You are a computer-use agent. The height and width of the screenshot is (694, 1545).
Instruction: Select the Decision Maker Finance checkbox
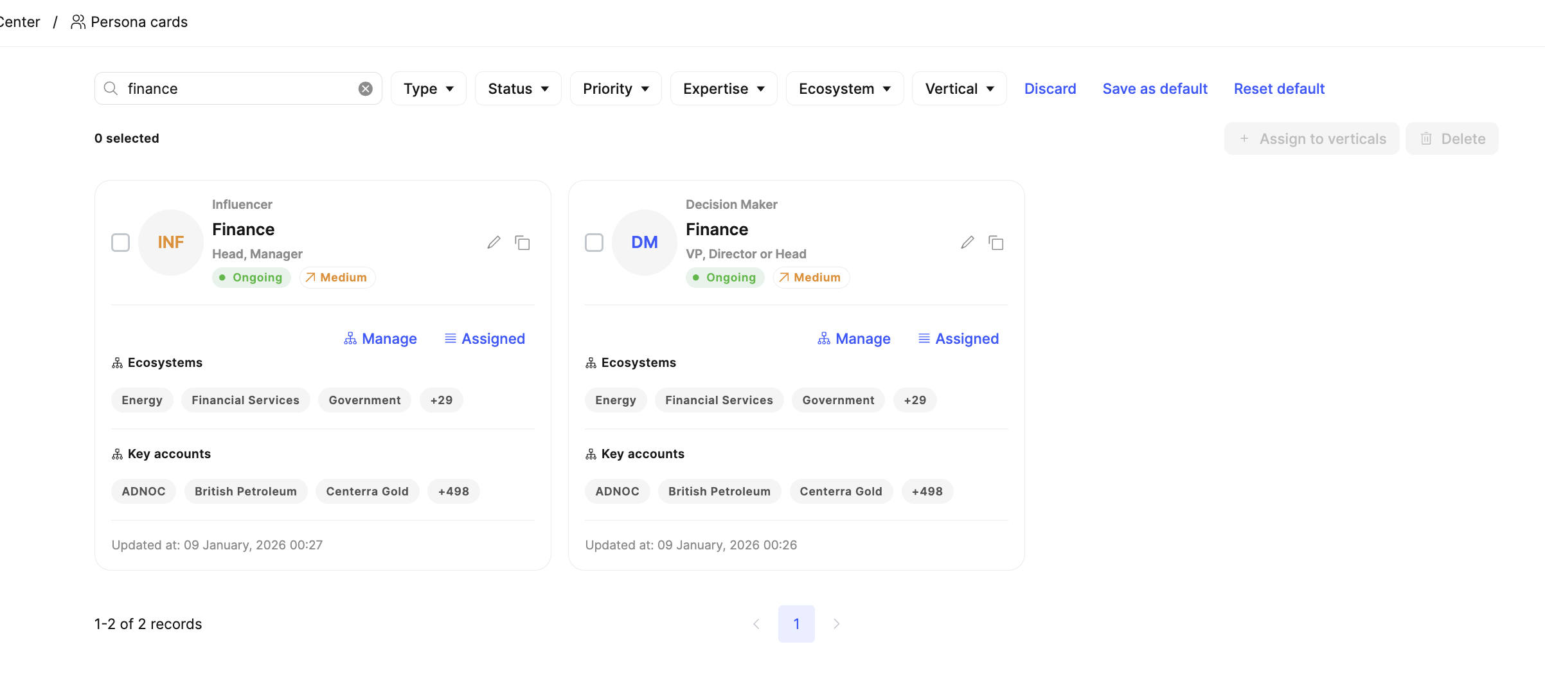point(594,242)
